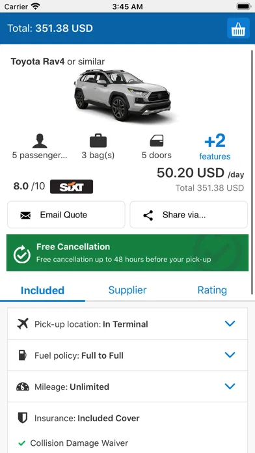
Task: Tap the Email Quote button
Action: [66, 215]
